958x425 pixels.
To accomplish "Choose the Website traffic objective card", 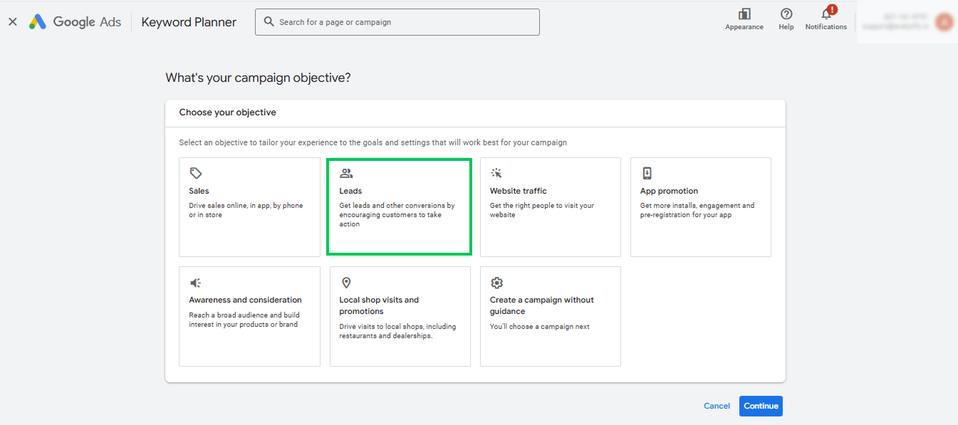I will [x=550, y=207].
